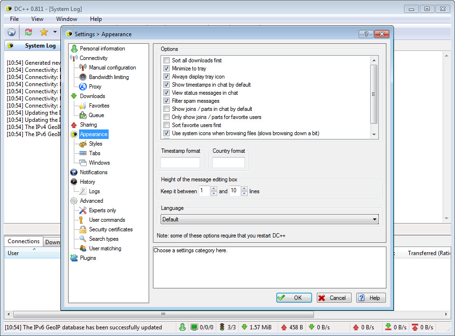This screenshot has height=336, width=455.
Task: Click the Proxy globe icon
Action: tap(83, 87)
